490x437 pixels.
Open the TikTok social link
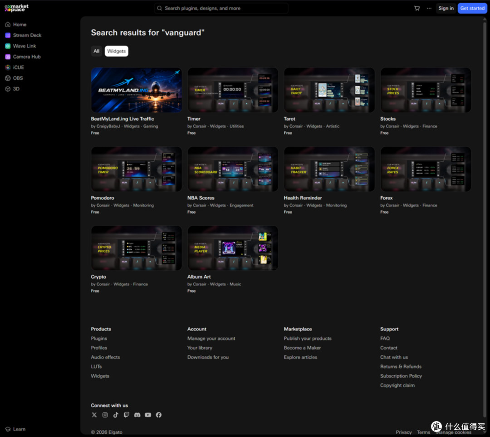click(x=116, y=415)
